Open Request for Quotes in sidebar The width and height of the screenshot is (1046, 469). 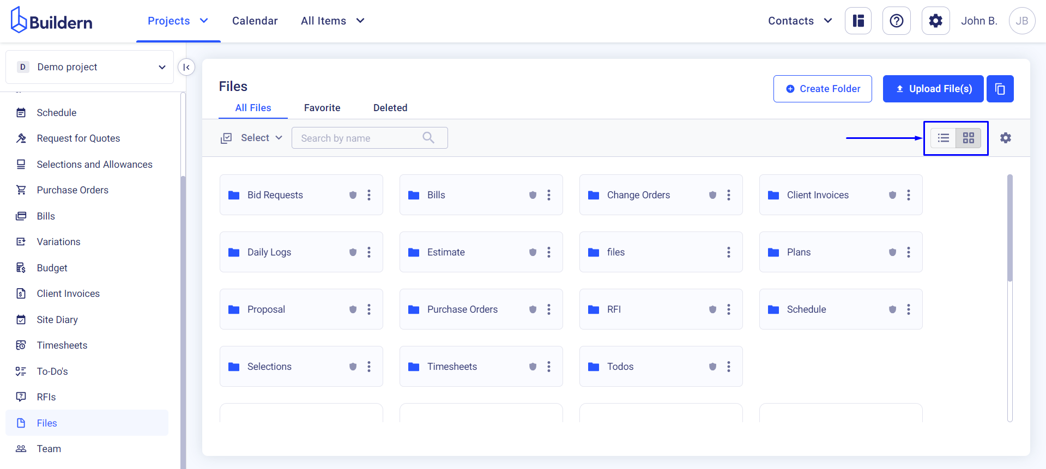tap(87, 138)
